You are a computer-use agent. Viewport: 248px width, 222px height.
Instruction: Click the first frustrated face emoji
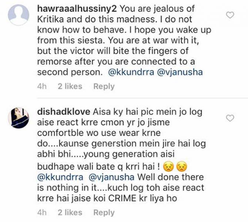pos(168,166)
